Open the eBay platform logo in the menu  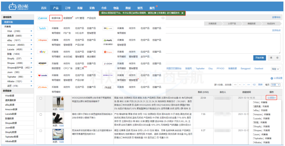pyautogui.click(x=42, y=52)
